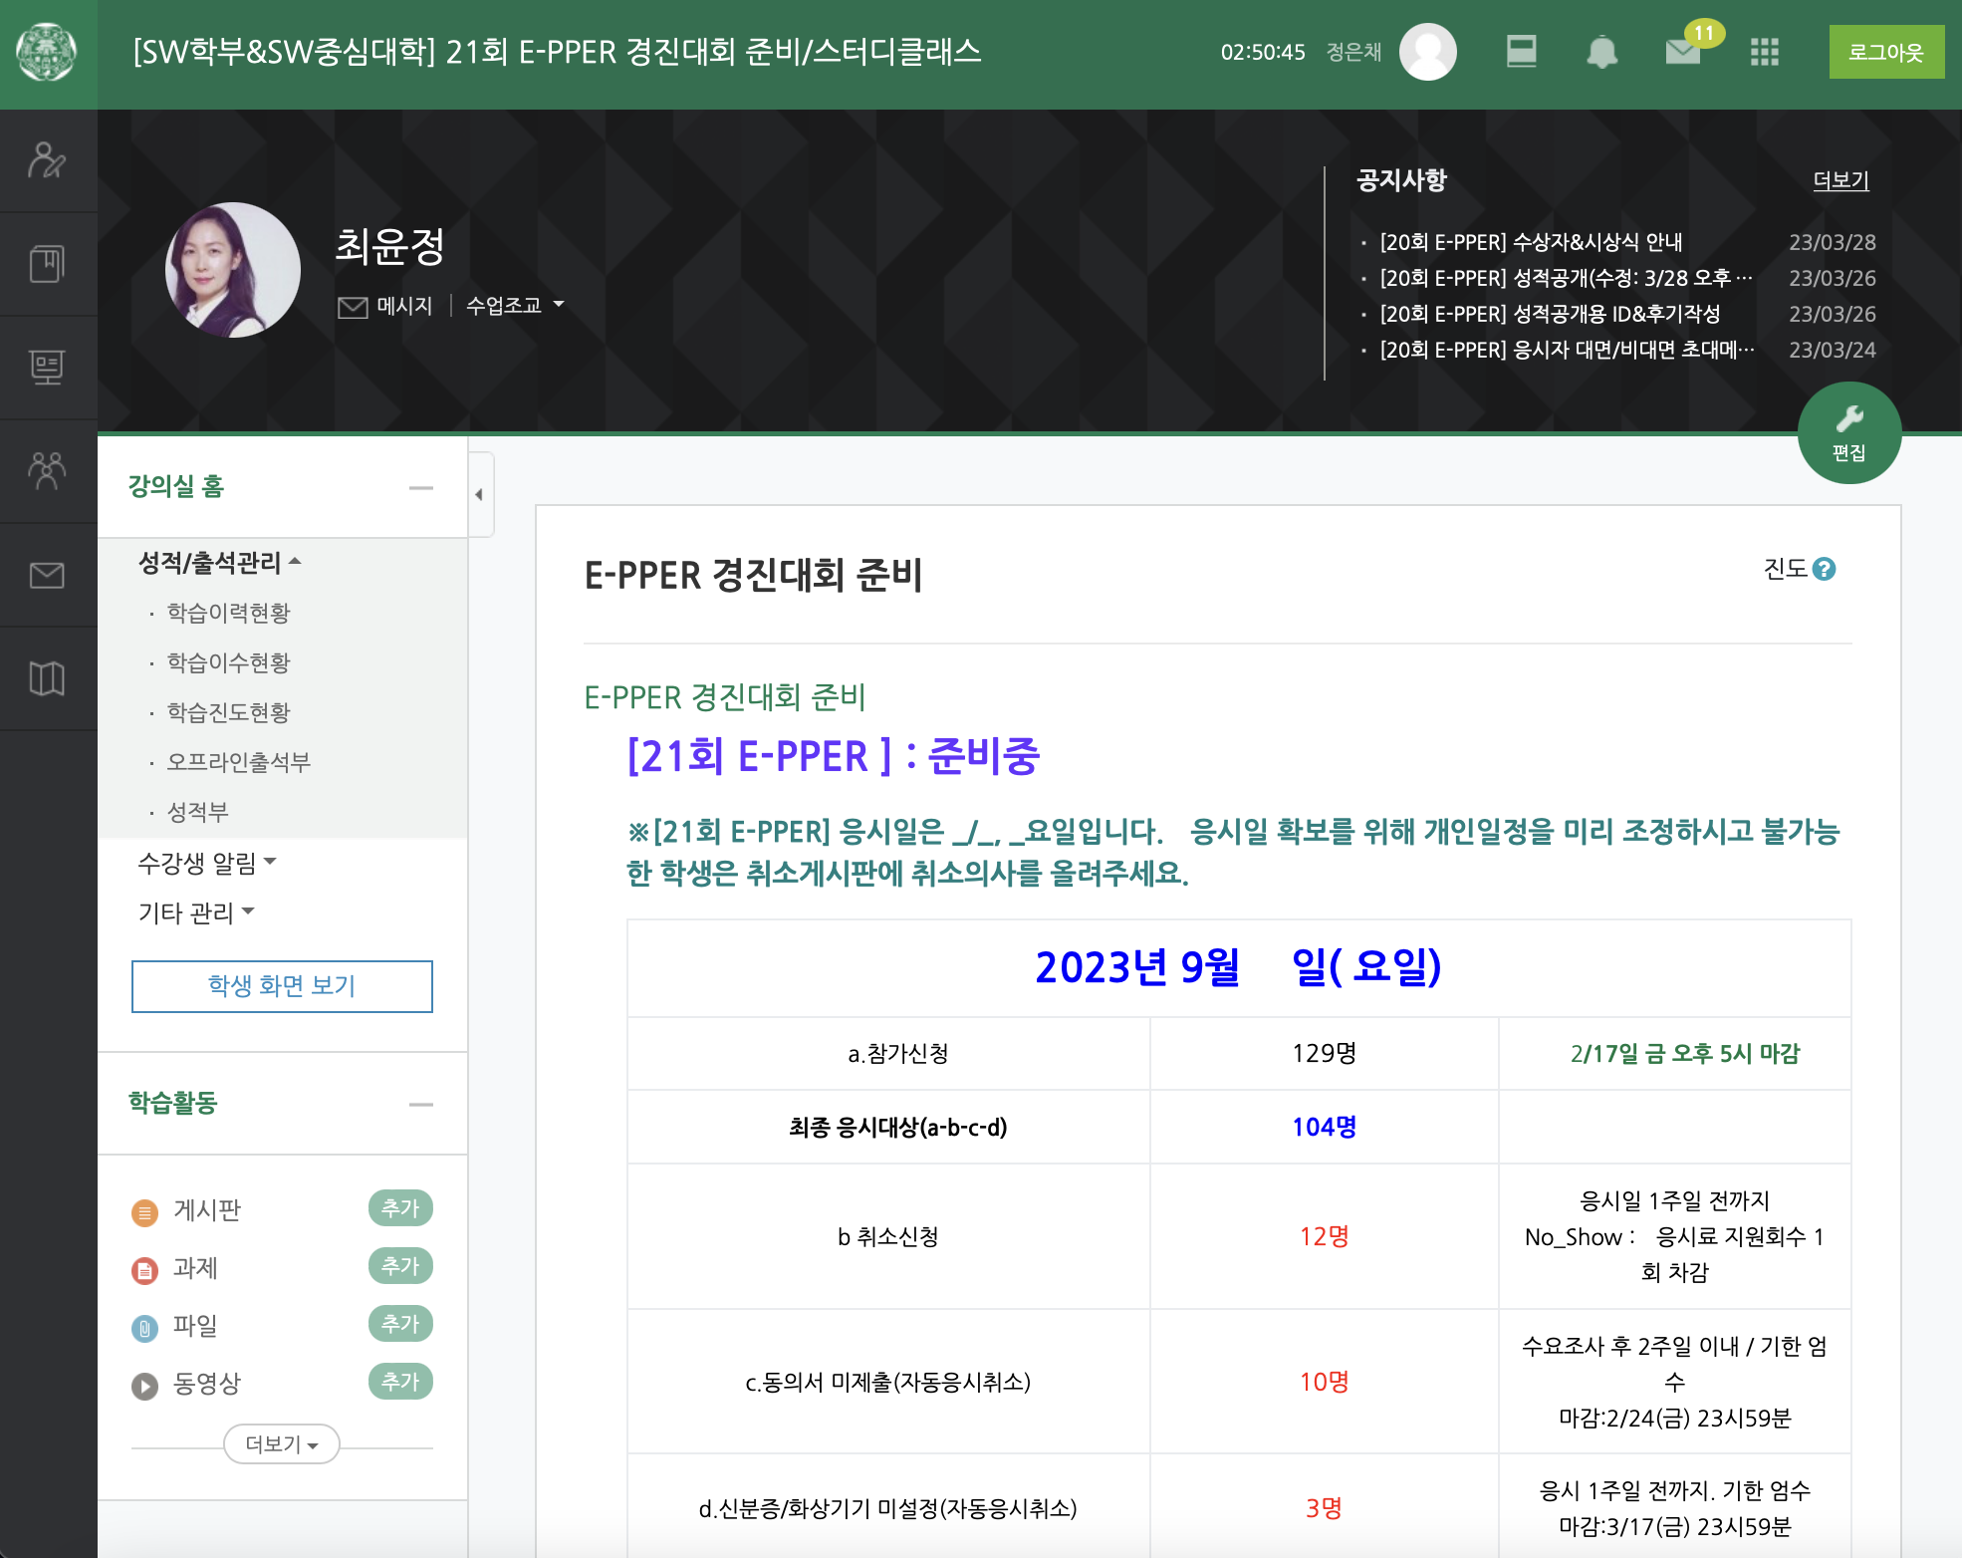This screenshot has width=1962, height=1558.
Task: Click 최윤정 profile photo
Action: tap(233, 270)
